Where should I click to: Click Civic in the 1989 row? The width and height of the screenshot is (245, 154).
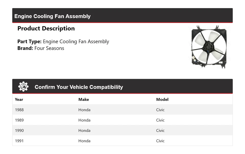click(x=160, y=120)
